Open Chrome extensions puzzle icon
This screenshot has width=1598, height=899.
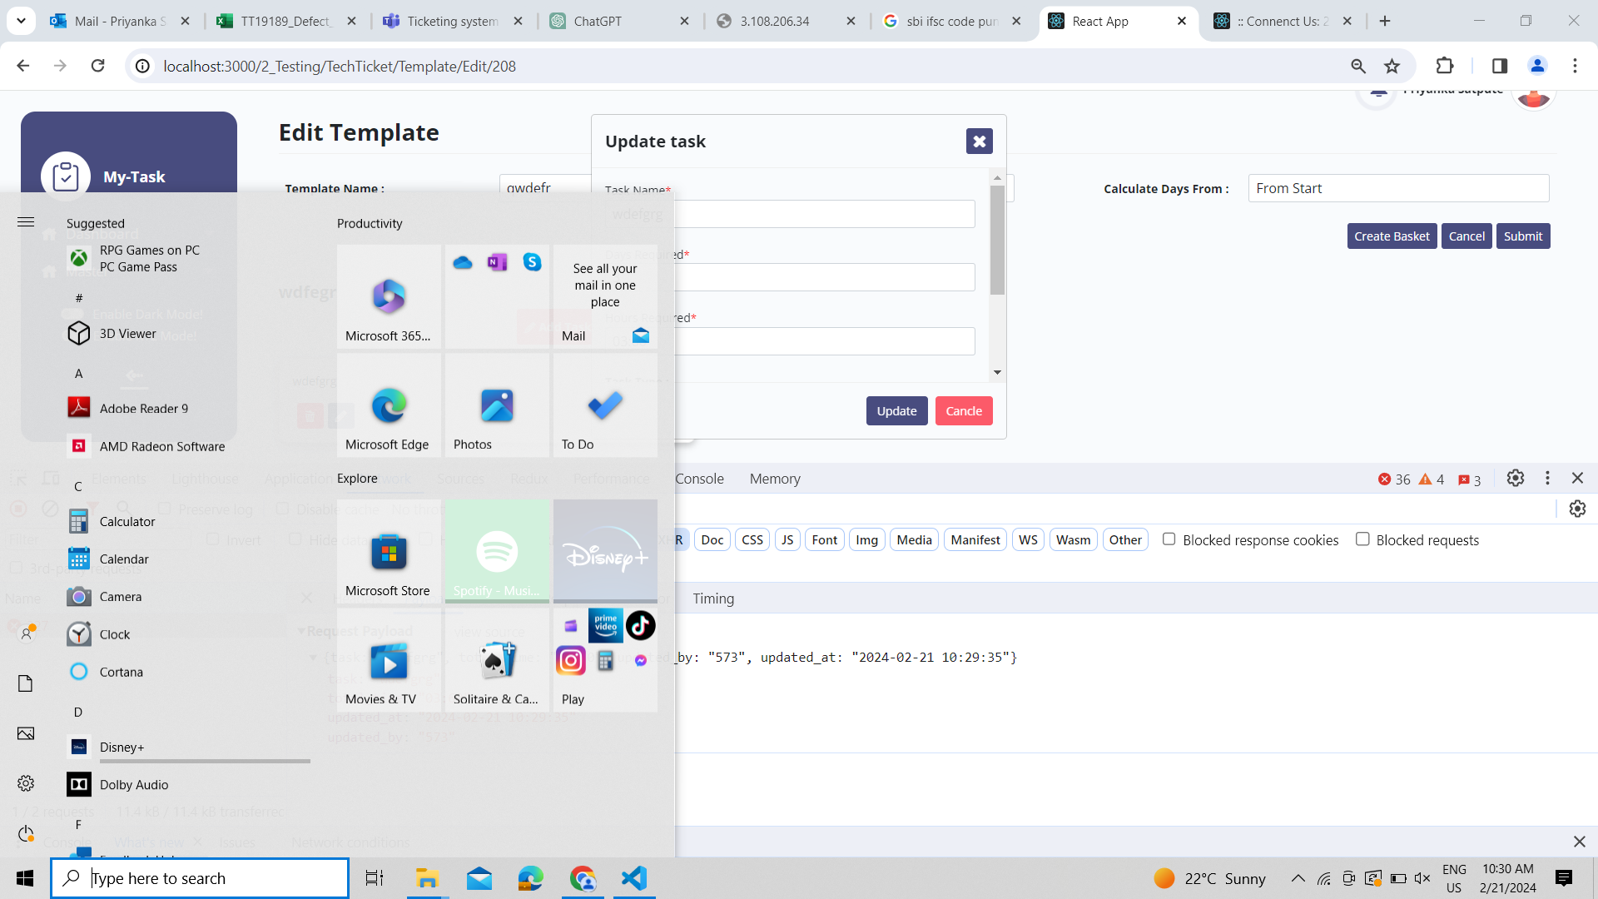point(1445,66)
